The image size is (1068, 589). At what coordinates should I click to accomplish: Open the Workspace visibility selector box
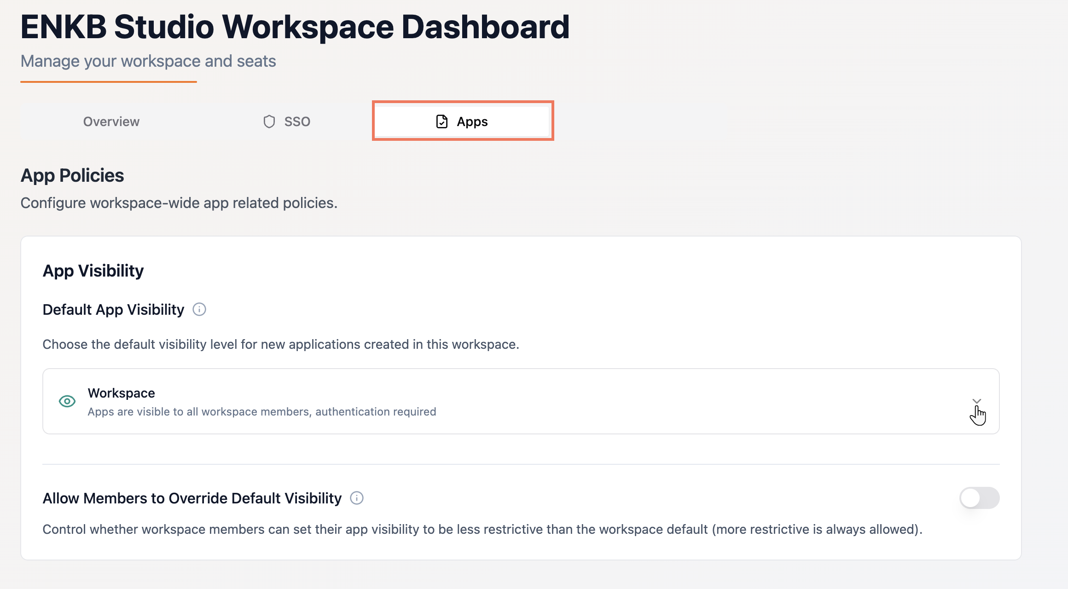click(x=520, y=401)
